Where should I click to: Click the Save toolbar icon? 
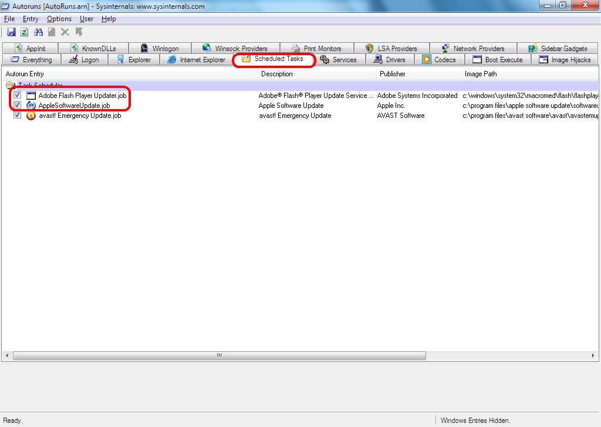click(x=11, y=32)
